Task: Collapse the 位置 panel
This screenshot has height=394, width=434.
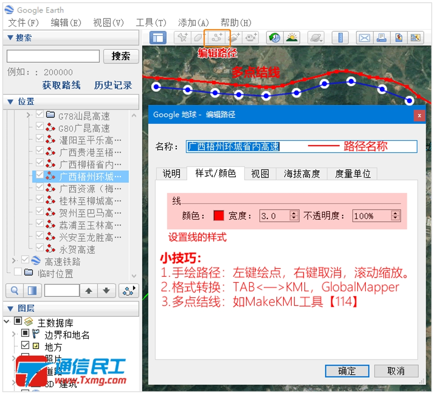Action: (10, 102)
